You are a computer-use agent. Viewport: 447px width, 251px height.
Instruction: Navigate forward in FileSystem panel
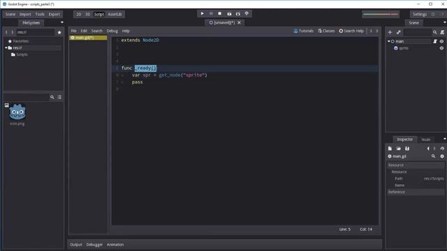(x=13, y=33)
